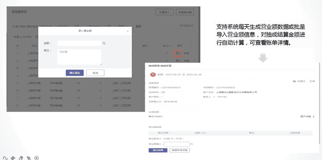Close the 录入营业额 dialog with X
322x160 pixels.
(128, 31)
